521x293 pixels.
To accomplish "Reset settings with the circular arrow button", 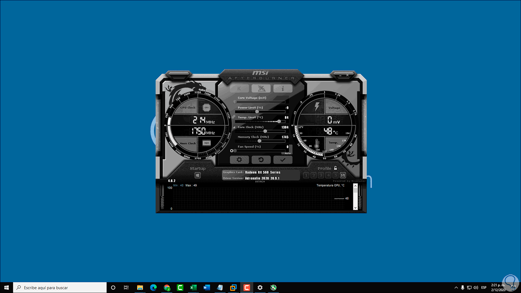I will coord(261,160).
